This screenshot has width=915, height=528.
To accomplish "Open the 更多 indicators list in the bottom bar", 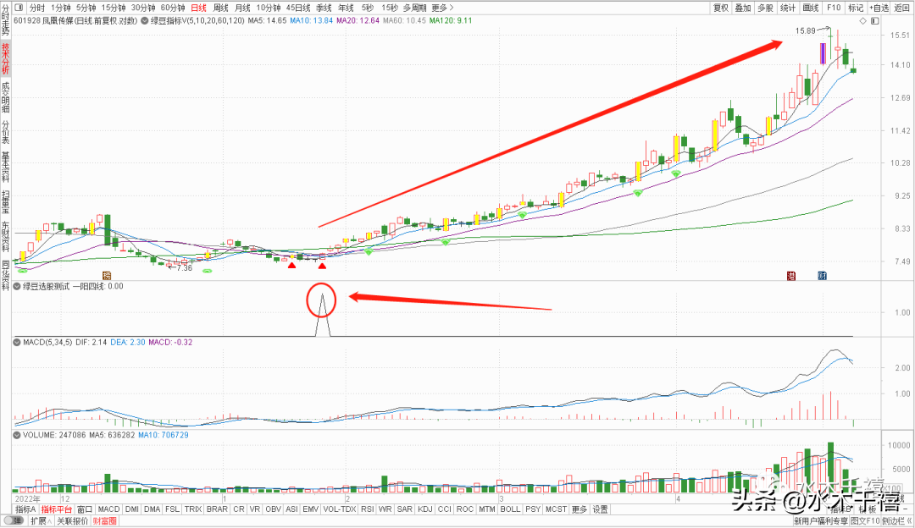I will coord(579,509).
